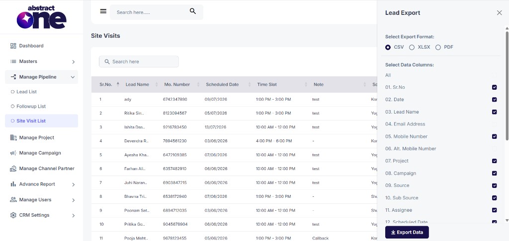Click lead name 'Poonam Set..'

pyautogui.click(x=137, y=210)
